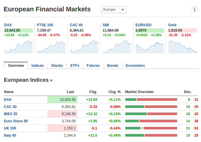The height and width of the screenshot is (142, 201).
Task: Click the Chg. column header
Action: (93, 92)
